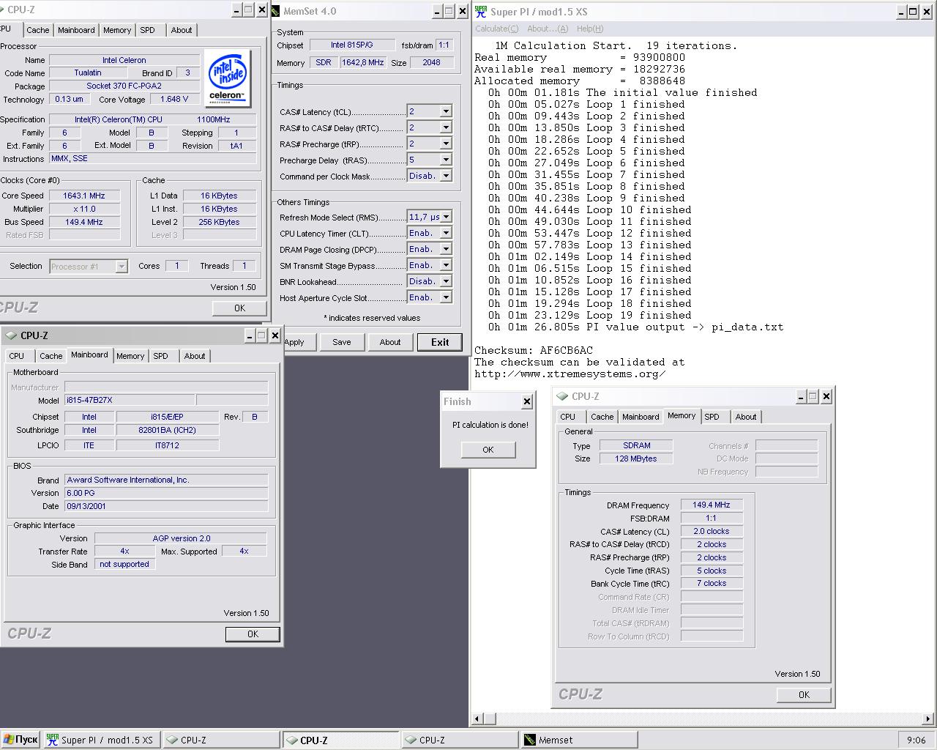The image size is (937, 750).
Task: Expand BNR Lookahead dropdown
Action: coord(446,281)
